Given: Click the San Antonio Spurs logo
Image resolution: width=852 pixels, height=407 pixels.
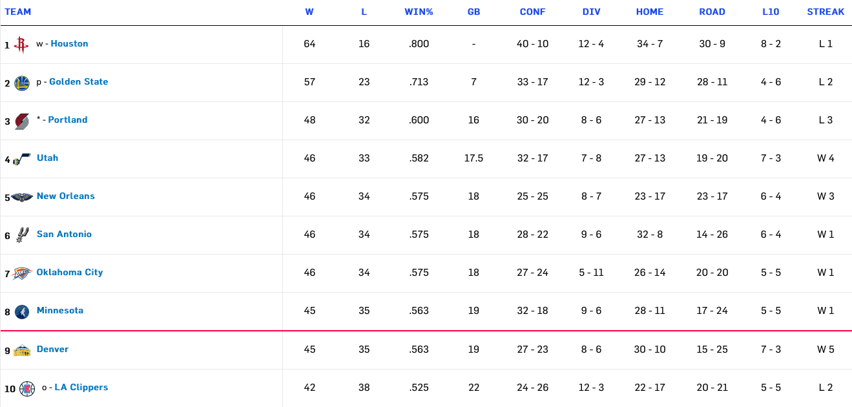Looking at the screenshot, I should 21,235.
